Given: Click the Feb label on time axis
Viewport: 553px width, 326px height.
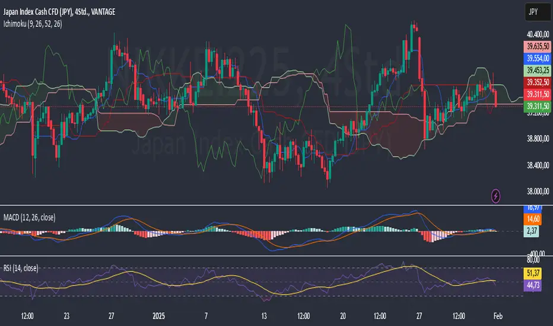Looking at the screenshot, I should click(498, 316).
